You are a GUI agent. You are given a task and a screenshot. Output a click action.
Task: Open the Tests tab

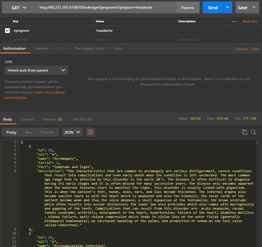pos(118,48)
